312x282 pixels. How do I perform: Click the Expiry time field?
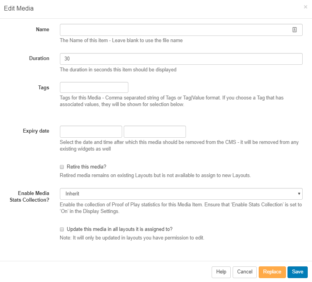point(154,131)
